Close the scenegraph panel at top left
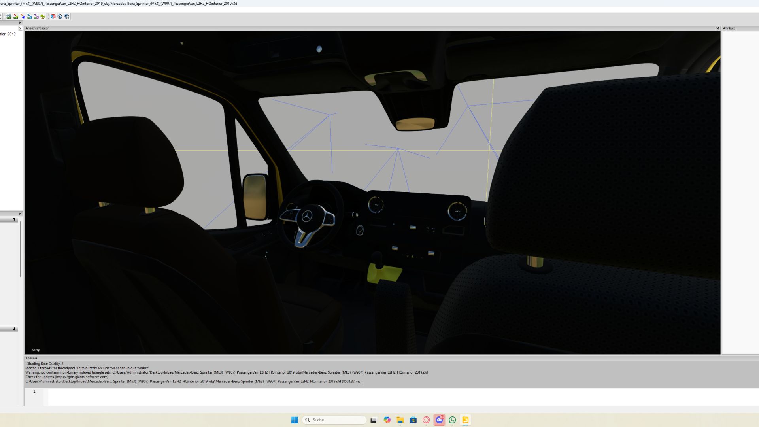The image size is (759, 427). click(20, 23)
